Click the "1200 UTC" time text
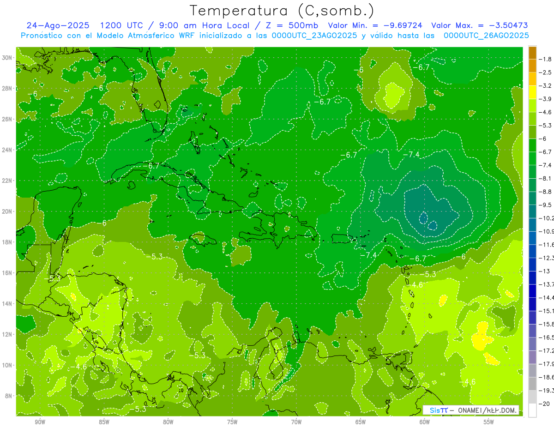Image resolution: width=554 pixels, height=428 pixels. tap(121, 25)
